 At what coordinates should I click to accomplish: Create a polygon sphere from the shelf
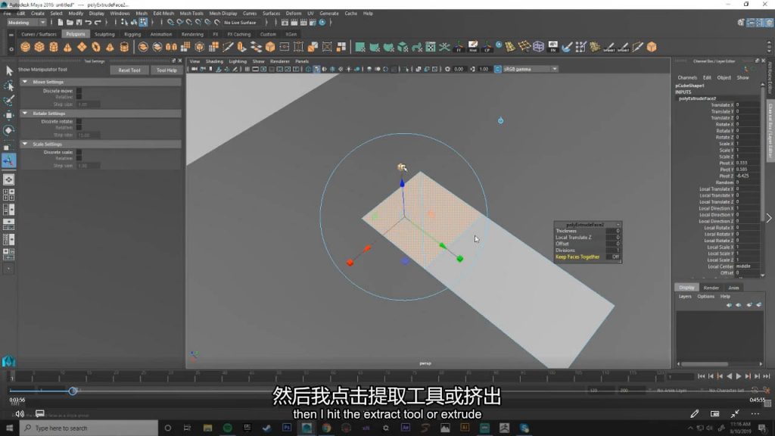coord(25,47)
